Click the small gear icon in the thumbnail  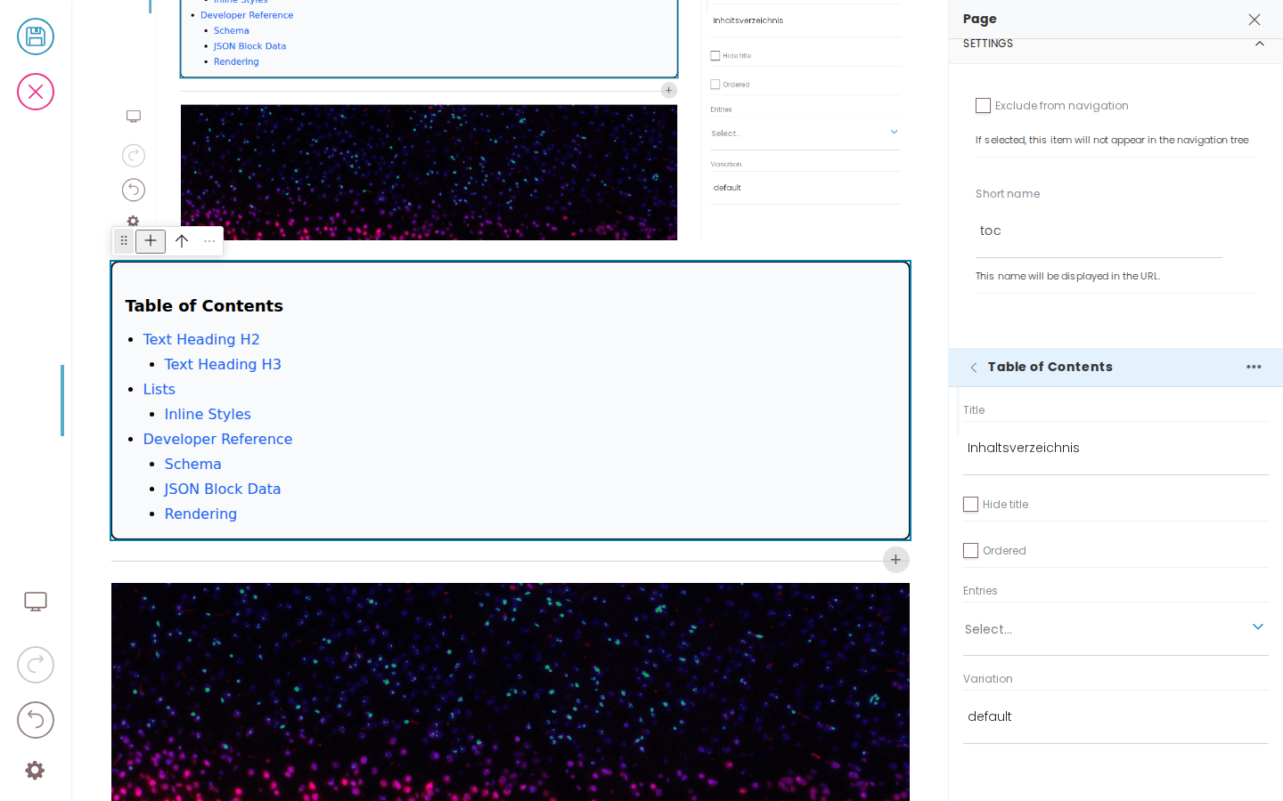tap(133, 221)
